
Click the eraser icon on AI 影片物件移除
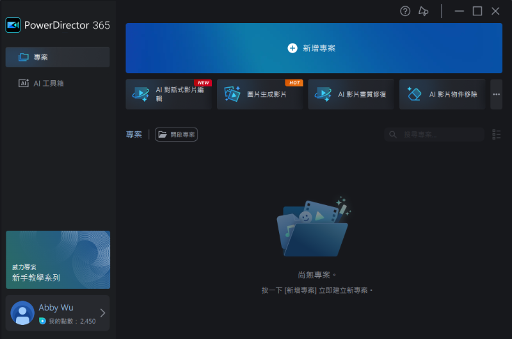click(x=414, y=94)
